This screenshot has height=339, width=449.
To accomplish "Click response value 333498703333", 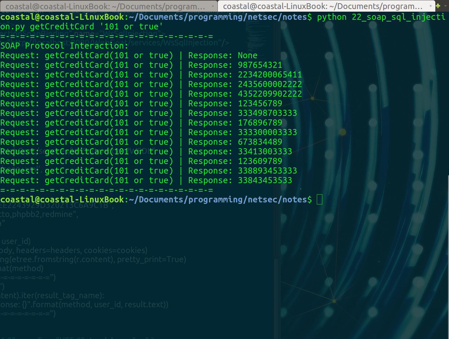I will click(267, 113).
